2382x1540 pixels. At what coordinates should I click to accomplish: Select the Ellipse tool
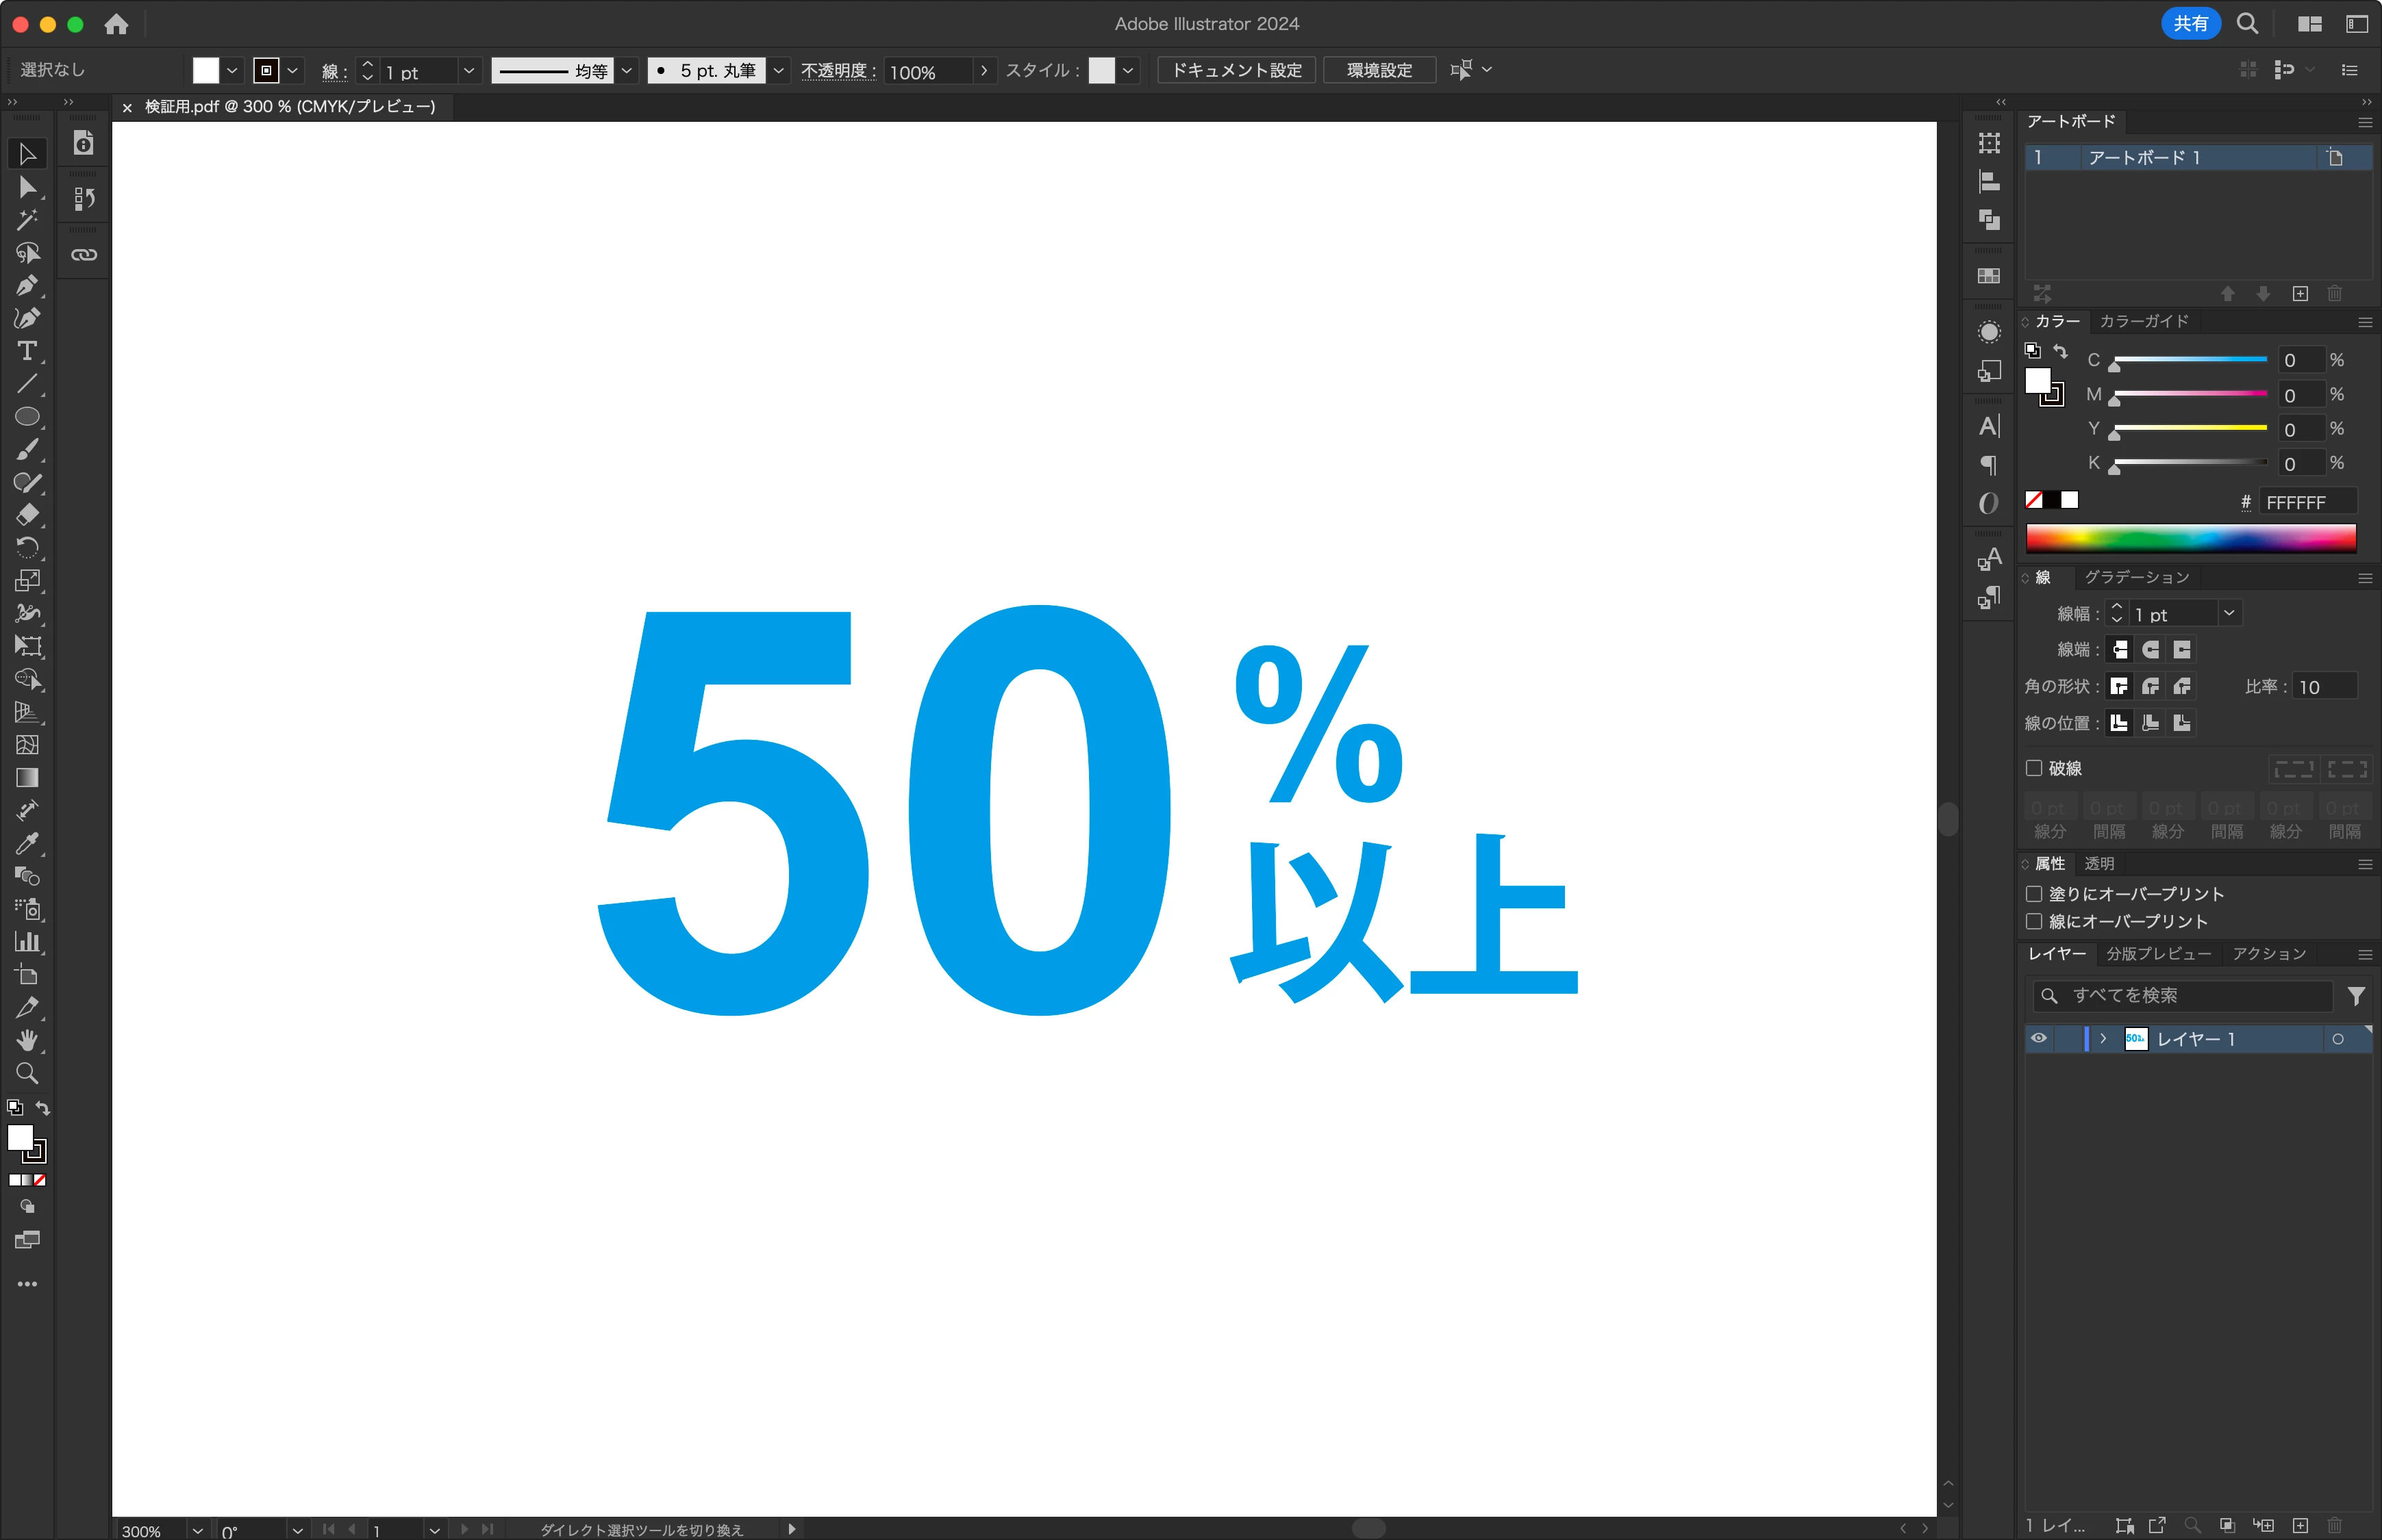[27, 417]
